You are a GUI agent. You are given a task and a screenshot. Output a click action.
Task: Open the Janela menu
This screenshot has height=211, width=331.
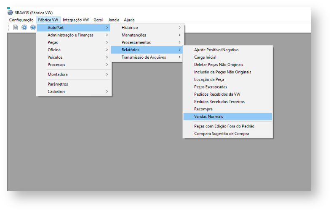[114, 20]
